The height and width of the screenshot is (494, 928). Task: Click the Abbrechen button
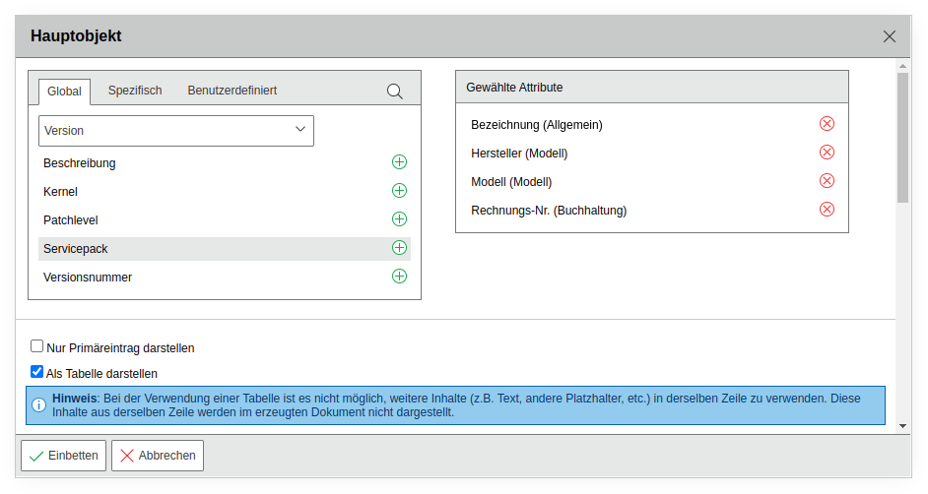pos(158,456)
